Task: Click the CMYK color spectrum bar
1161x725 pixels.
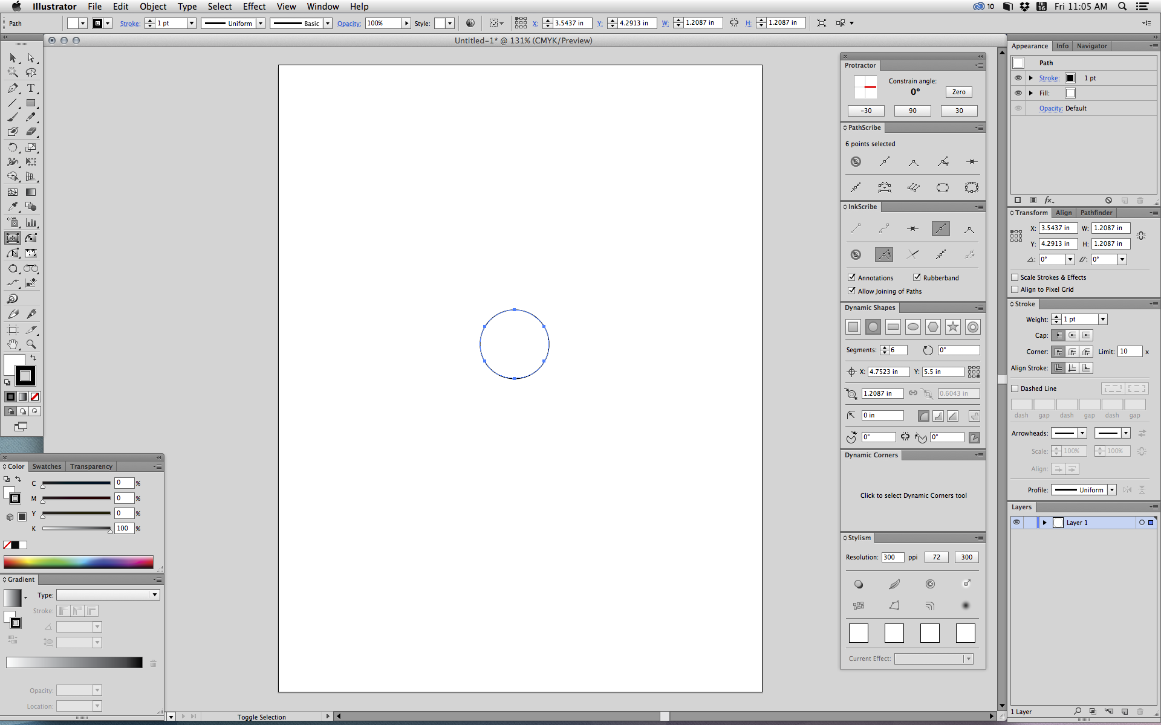Action: tap(79, 562)
